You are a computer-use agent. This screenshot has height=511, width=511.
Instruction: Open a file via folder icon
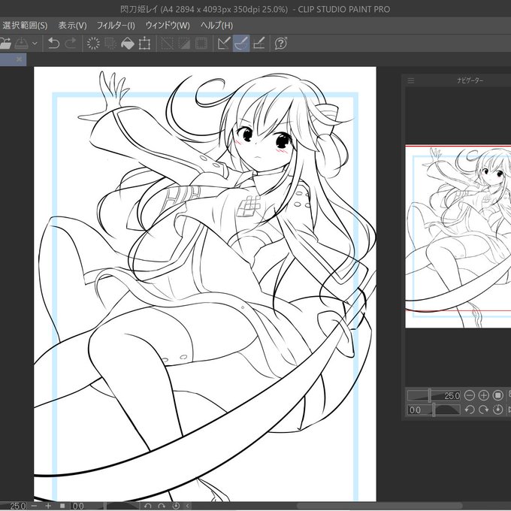(5, 44)
